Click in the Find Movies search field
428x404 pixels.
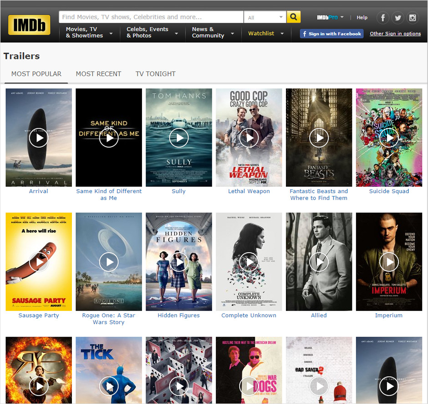coord(151,17)
